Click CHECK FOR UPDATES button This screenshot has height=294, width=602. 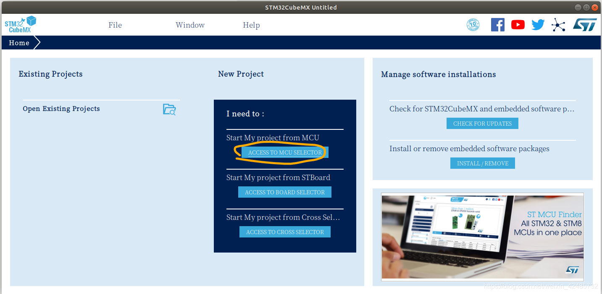482,124
